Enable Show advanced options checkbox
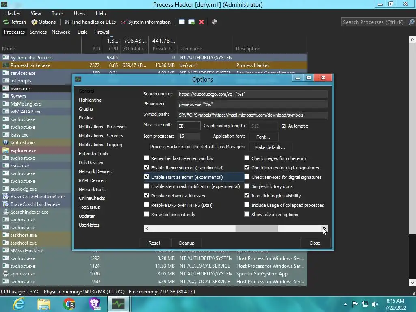This screenshot has width=416, height=312. (x=247, y=214)
